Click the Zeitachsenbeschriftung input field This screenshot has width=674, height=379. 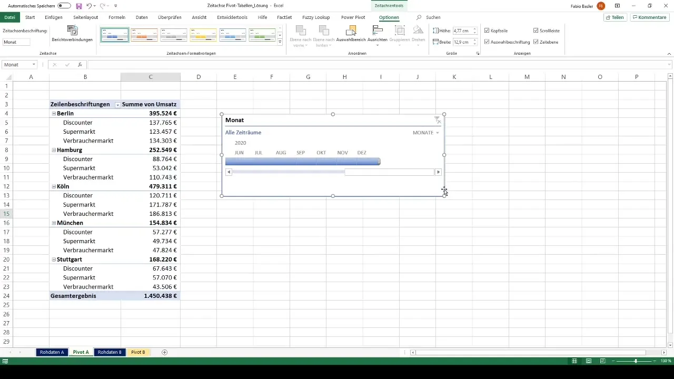(x=16, y=42)
